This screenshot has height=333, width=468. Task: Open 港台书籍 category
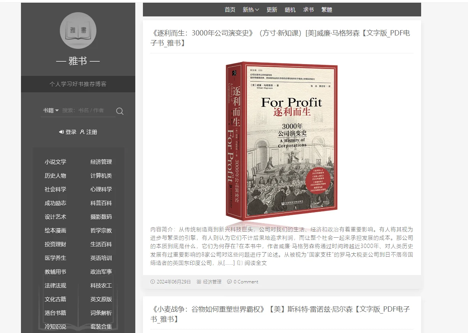coord(55,313)
